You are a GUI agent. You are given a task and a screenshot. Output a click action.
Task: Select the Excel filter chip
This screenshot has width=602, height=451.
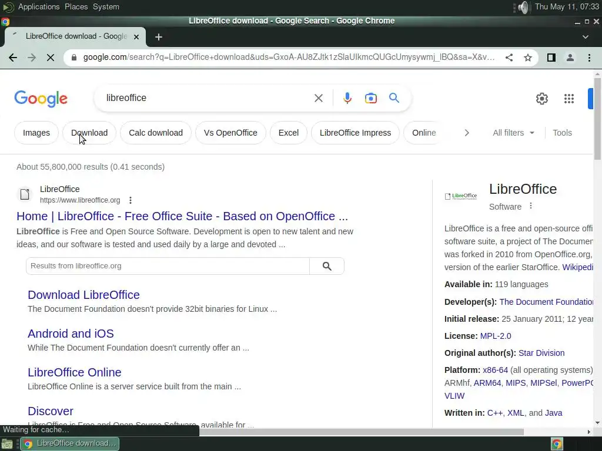point(289,133)
